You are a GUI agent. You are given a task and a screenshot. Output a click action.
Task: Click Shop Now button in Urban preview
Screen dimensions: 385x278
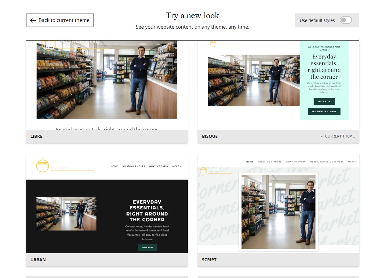(x=147, y=248)
